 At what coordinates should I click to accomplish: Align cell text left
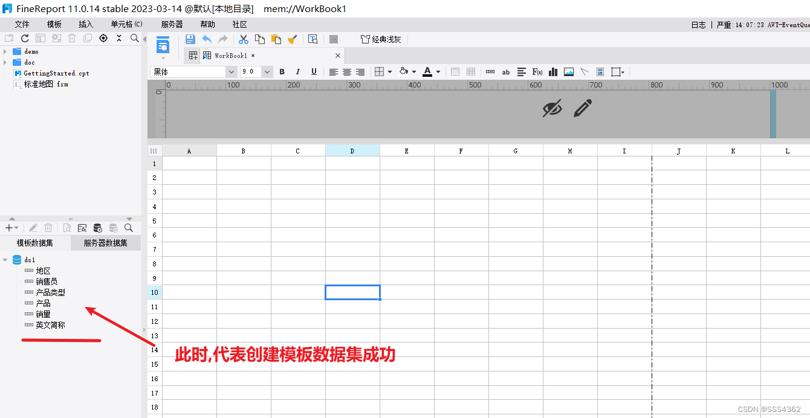pos(333,72)
